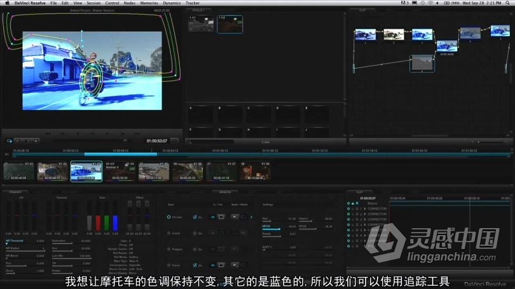This screenshot has height=289, width=515.
Task: Click Curve window inside mask icon
Action: click(x=213, y=265)
